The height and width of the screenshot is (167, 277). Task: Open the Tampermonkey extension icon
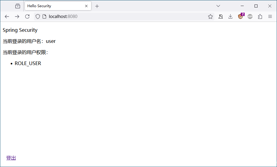coord(241,16)
